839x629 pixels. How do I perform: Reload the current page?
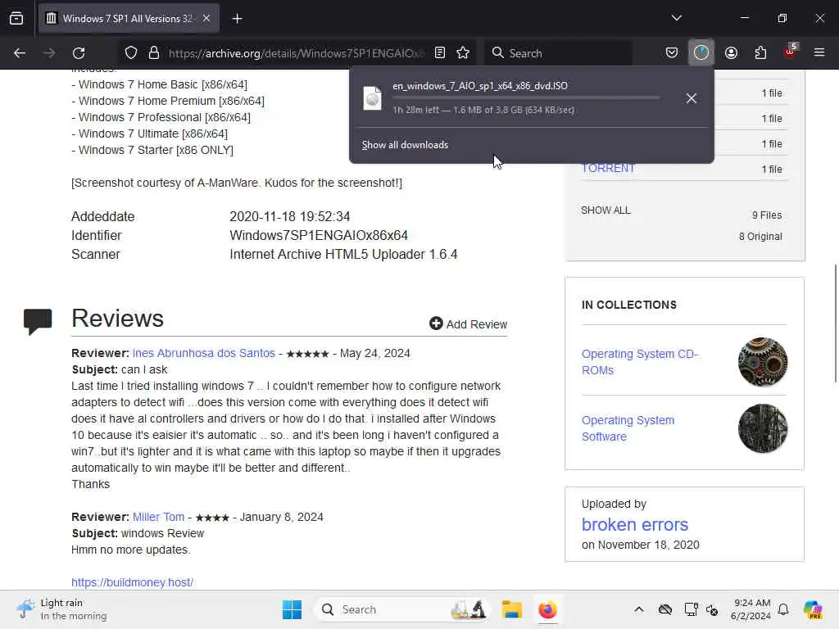click(x=79, y=53)
